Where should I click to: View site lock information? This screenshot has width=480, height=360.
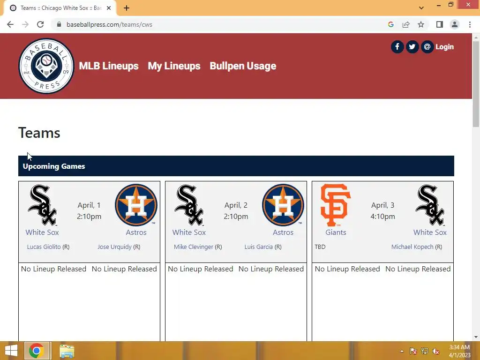point(59,24)
